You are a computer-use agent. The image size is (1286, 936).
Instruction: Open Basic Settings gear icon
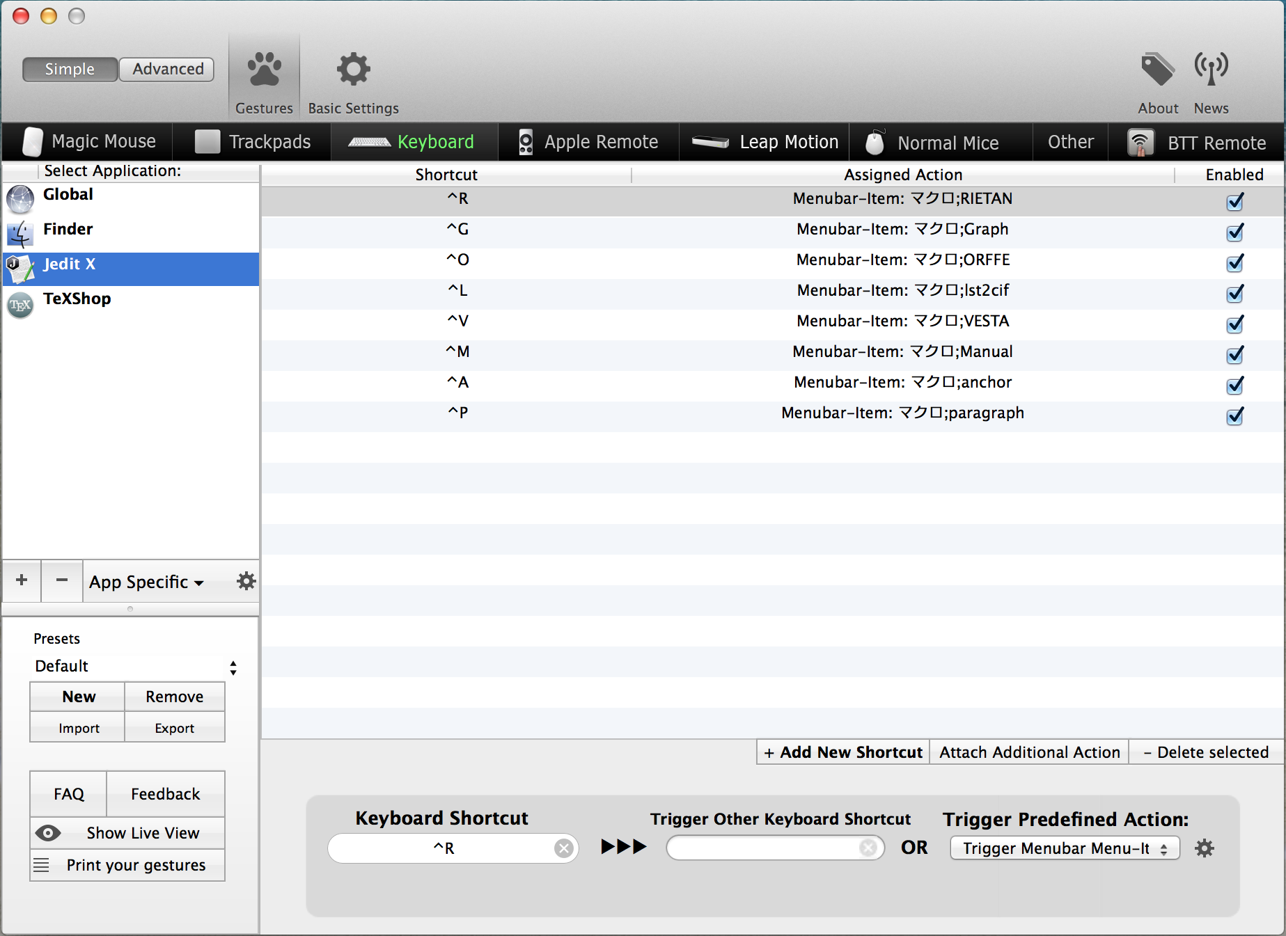pyautogui.click(x=353, y=69)
